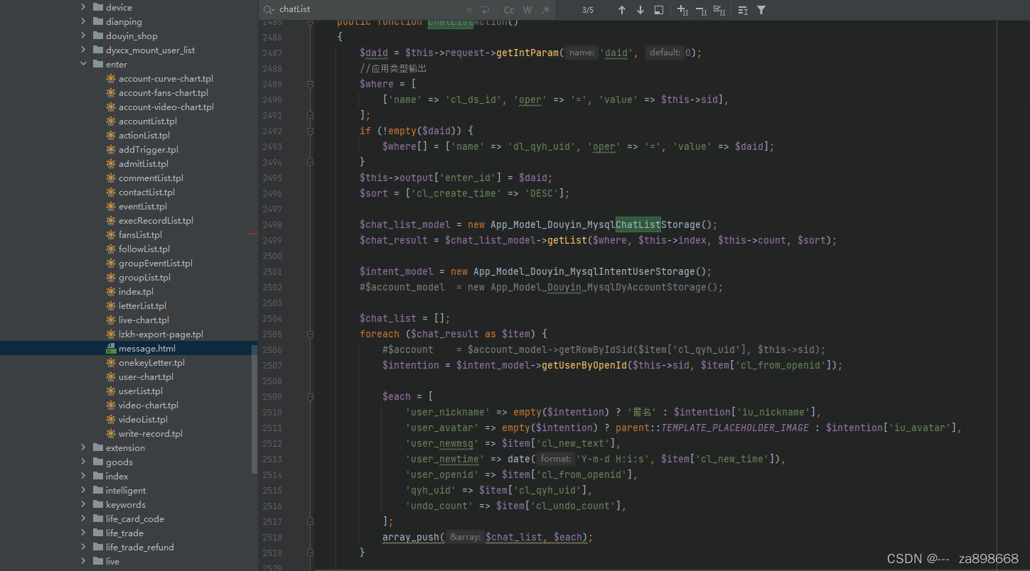Select groupEventList.tpl file

pos(156,263)
